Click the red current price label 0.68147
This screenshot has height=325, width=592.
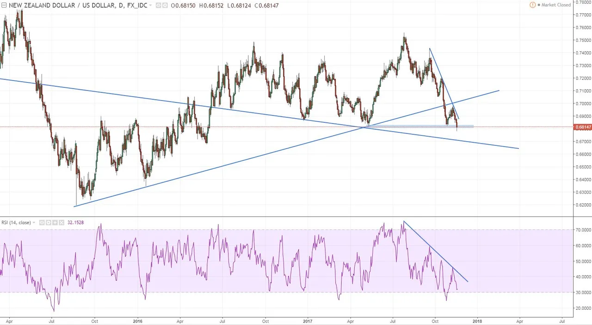[x=583, y=127]
